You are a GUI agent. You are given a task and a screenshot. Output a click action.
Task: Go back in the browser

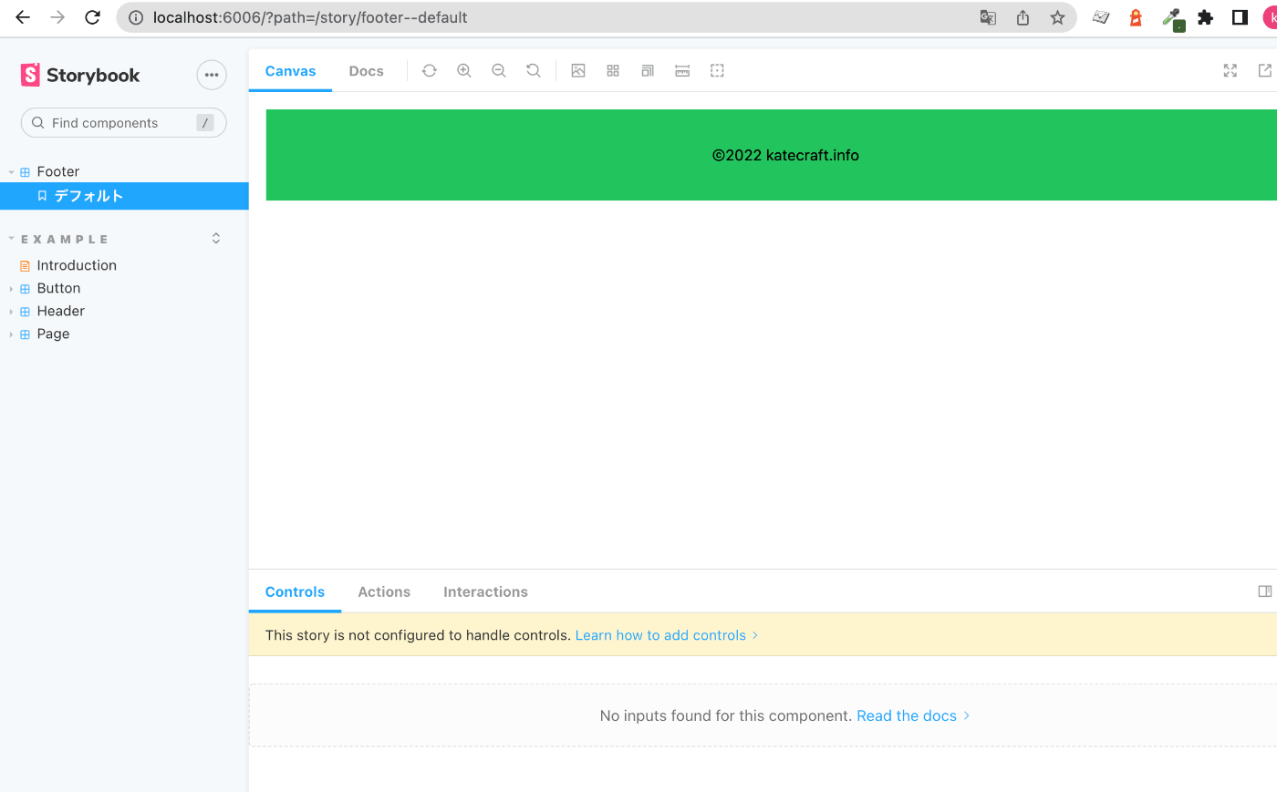click(x=23, y=17)
